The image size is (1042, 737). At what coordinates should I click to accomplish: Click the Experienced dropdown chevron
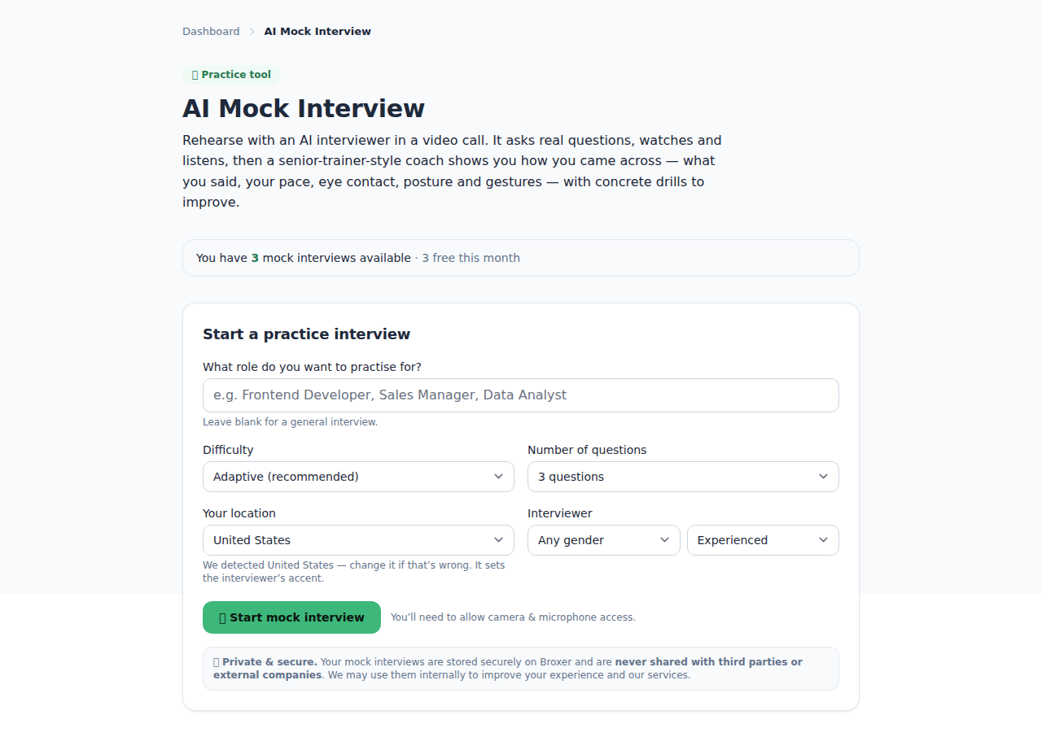click(824, 540)
